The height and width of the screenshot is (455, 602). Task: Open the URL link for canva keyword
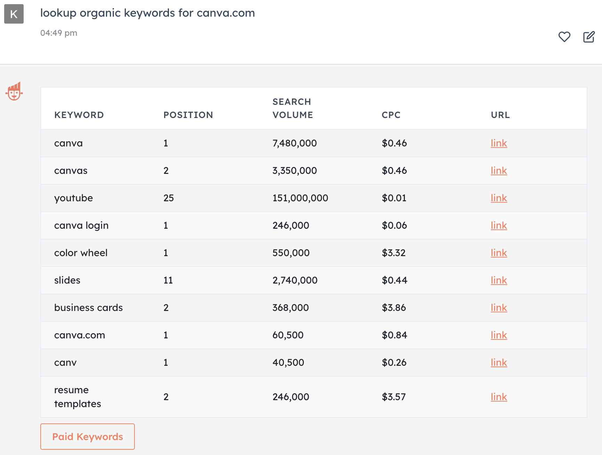pyautogui.click(x=499, y=143)
